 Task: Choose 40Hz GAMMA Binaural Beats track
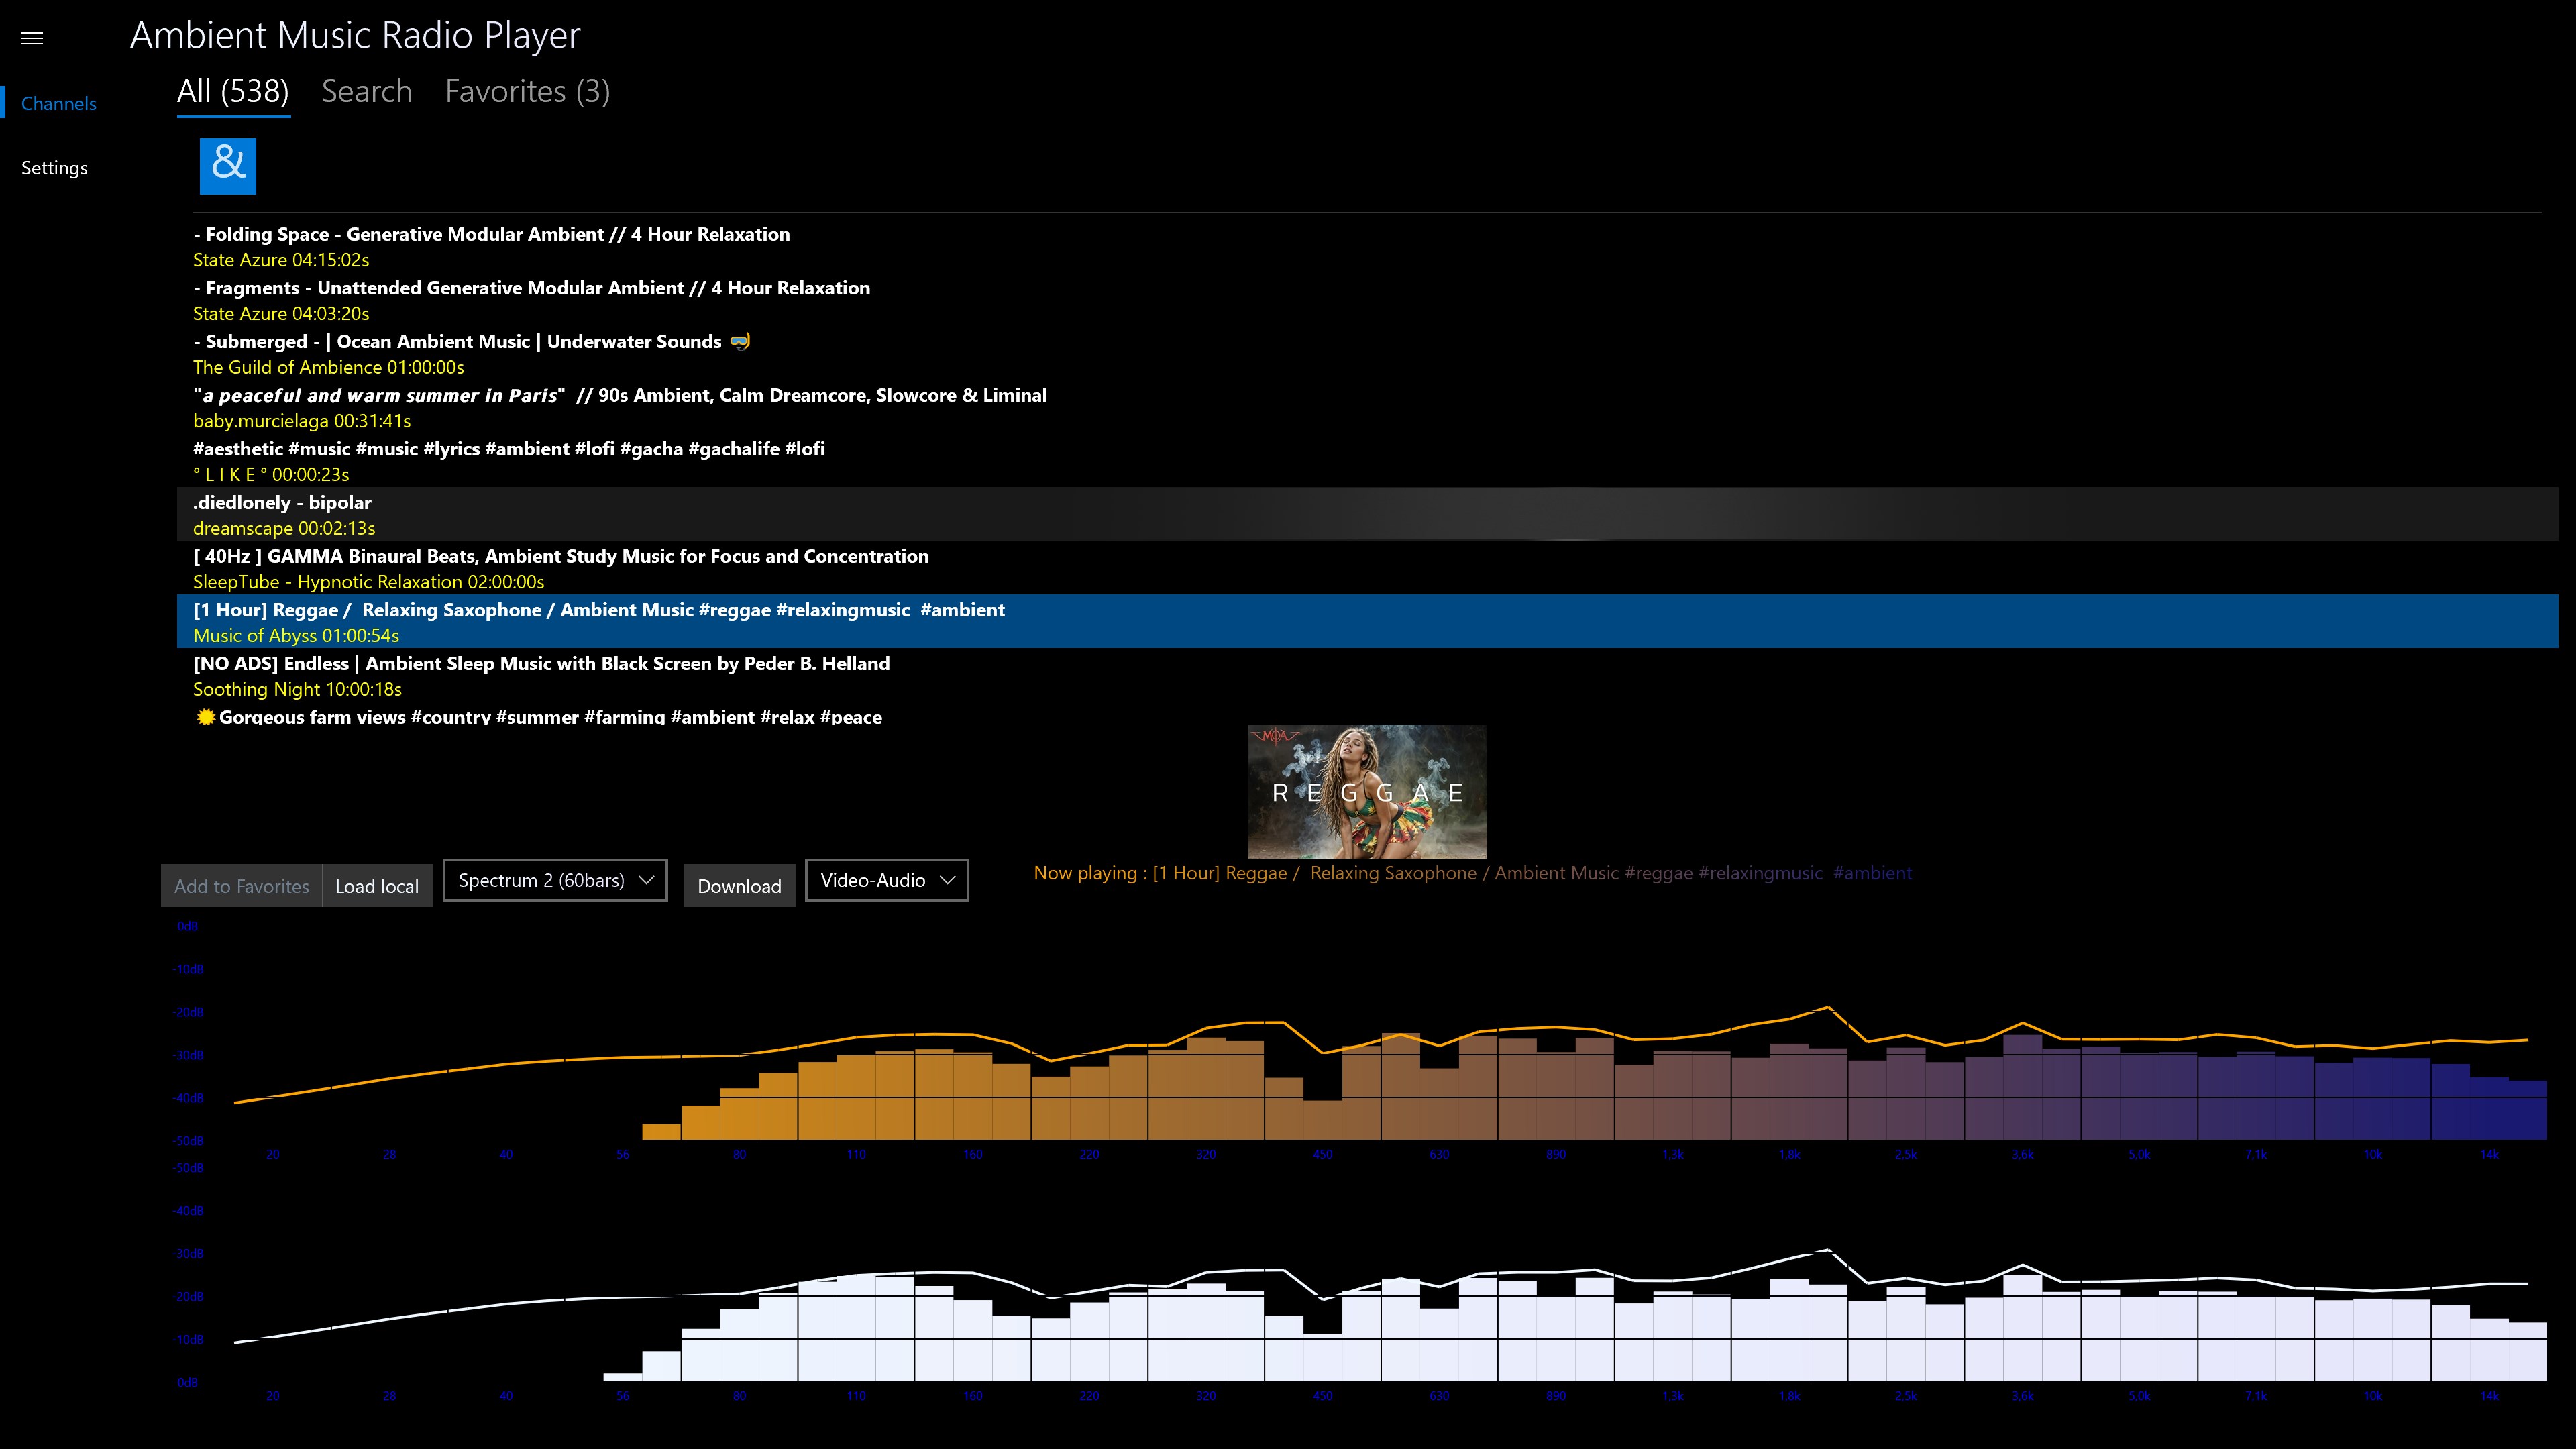(560, 568)
